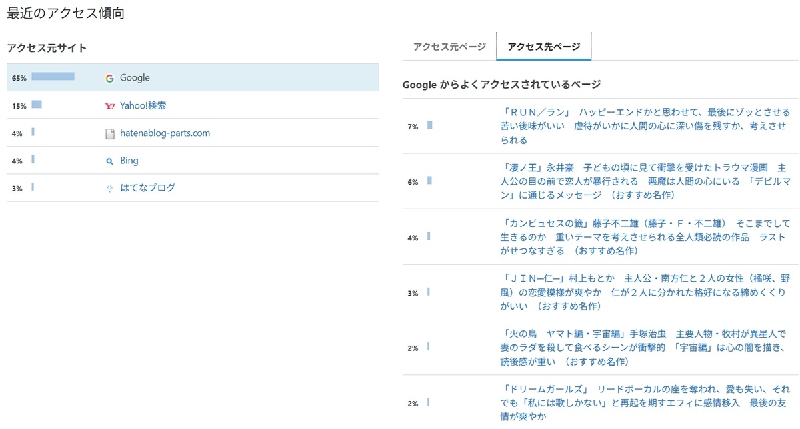This screenshot has height=429, width=800.
Task: Click the 15% bar for Yahoo!検索
Action: click(x=37, y=105)
